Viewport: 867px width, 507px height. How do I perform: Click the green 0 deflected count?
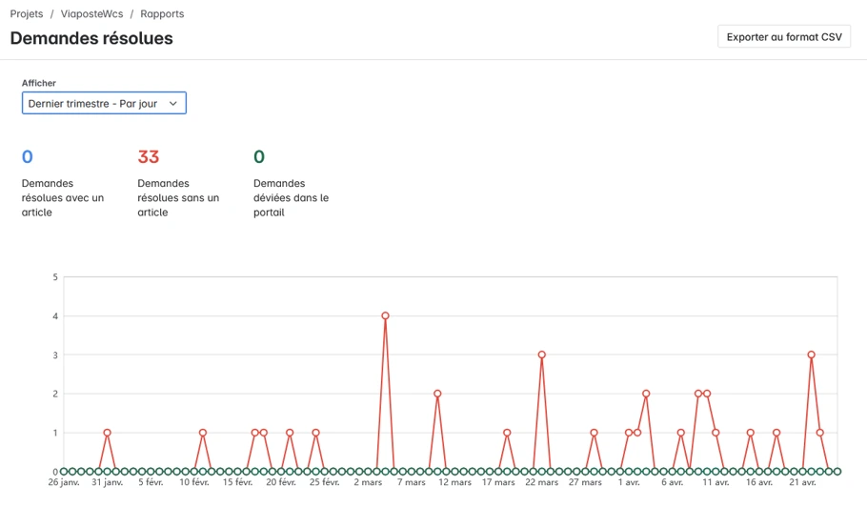[259, 157]
